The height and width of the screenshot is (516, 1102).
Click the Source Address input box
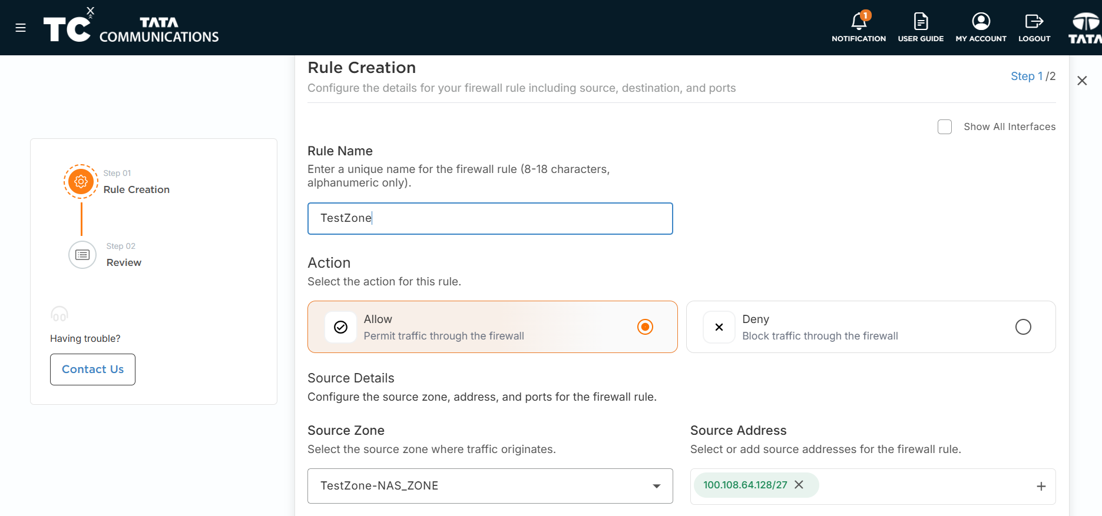click(873, 487)
